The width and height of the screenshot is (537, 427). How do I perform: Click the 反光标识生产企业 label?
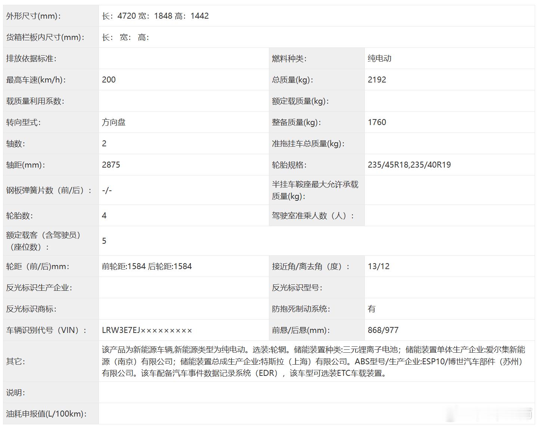(x=39, y=288)
